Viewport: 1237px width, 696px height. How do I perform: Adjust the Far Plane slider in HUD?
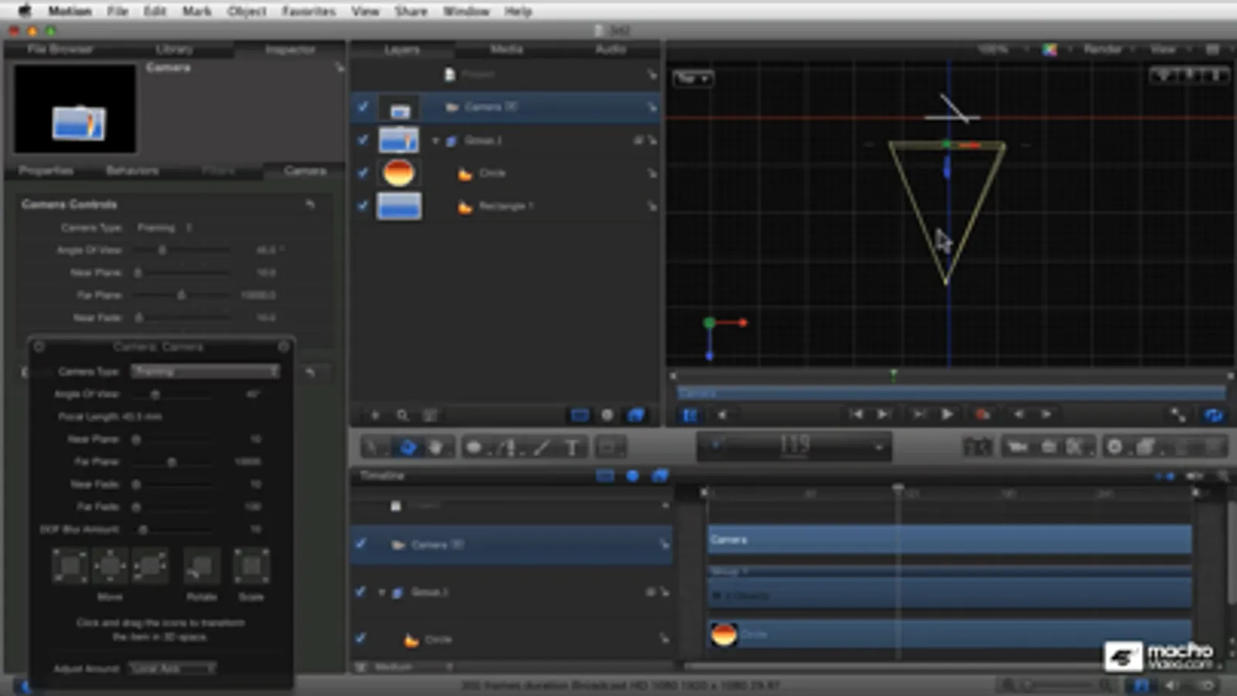172,462
